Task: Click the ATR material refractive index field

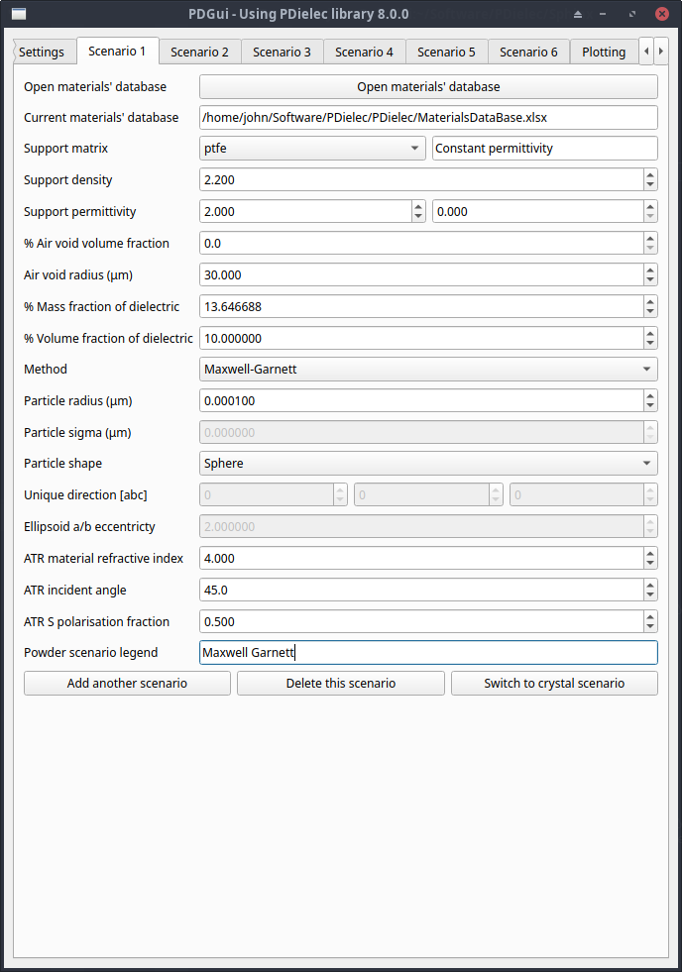Action: click(x=421, y=558)
